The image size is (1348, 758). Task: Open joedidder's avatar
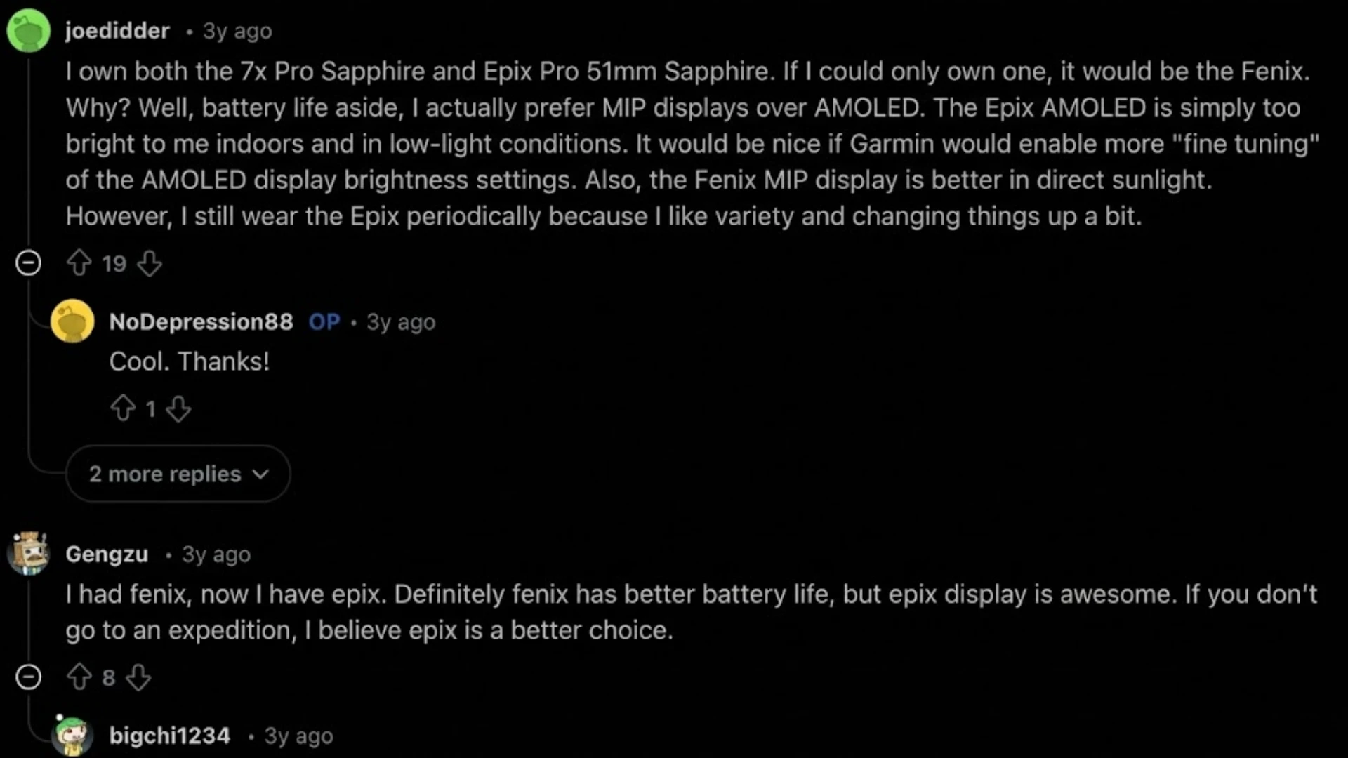point(28,30)
